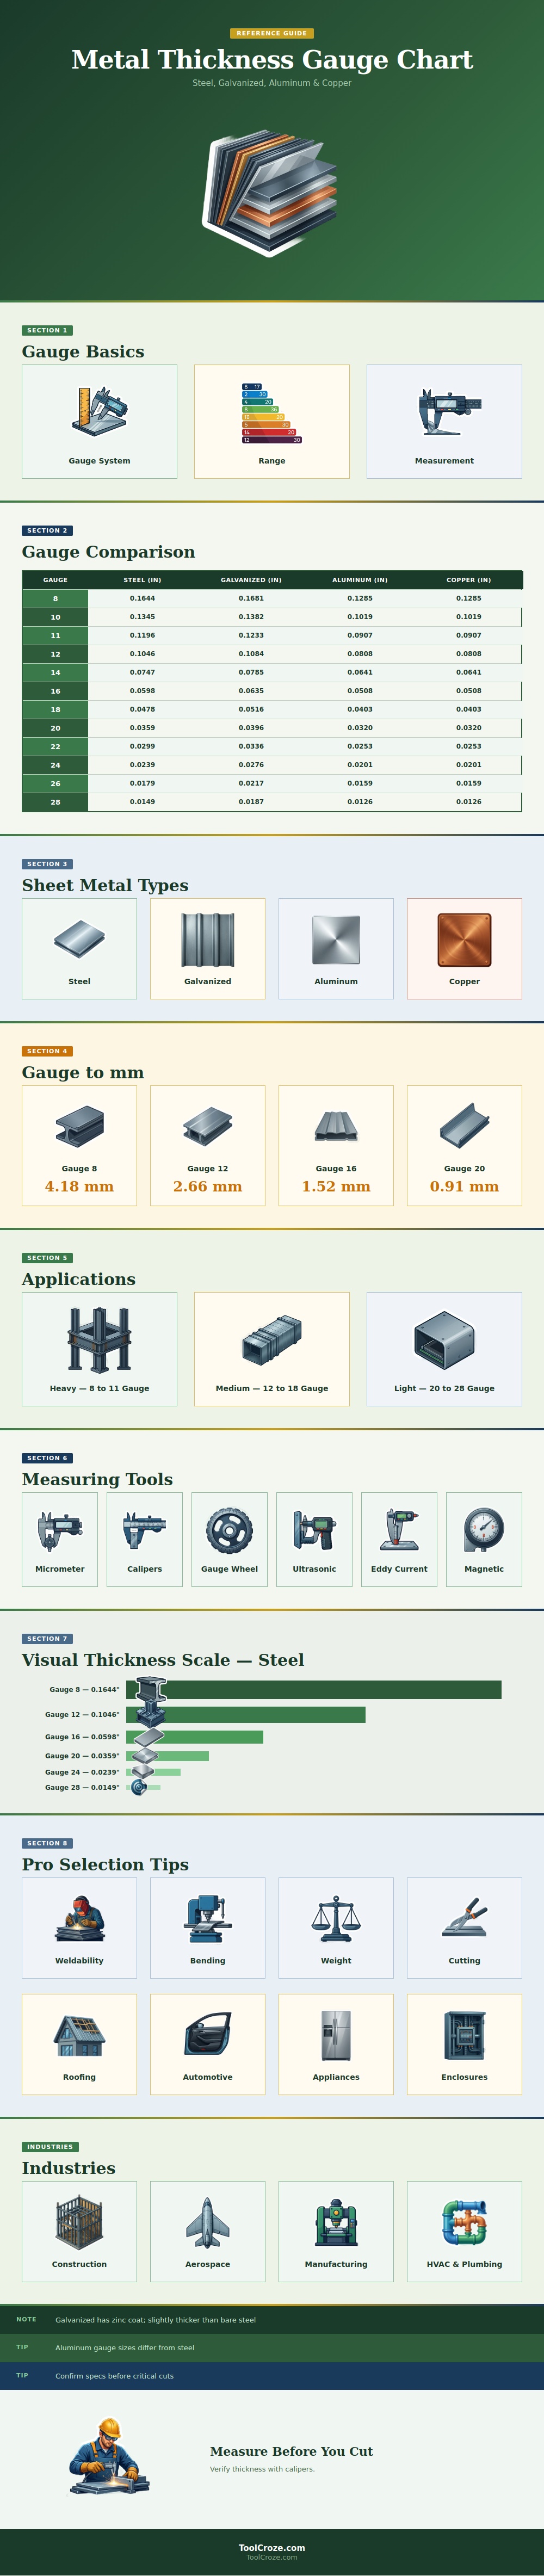Click the Measurement digital caliper icon
This screenshot has width=544, height=2576.
444,411
